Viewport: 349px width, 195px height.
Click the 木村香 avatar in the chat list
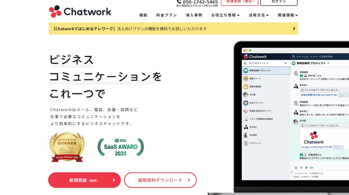pos(246,95)
